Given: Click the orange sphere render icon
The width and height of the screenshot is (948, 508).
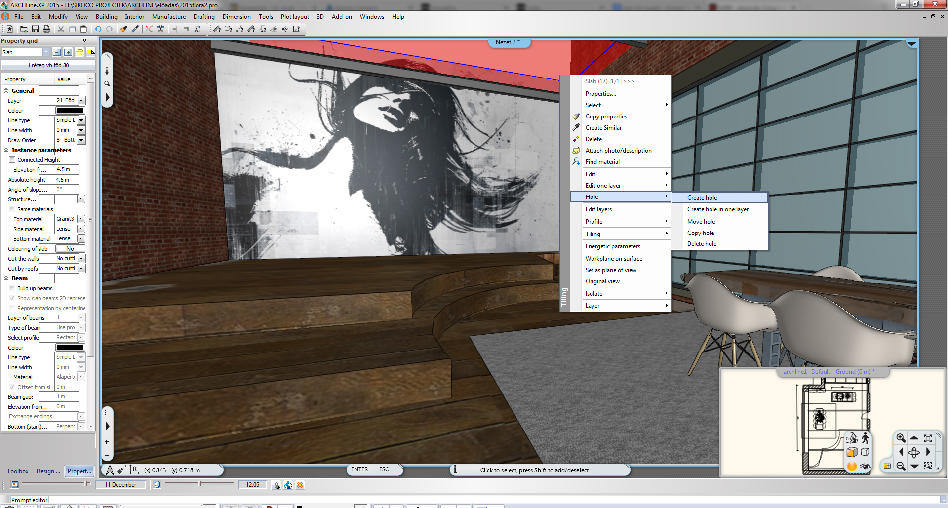Looking at the screenshot, I should click(852, 466).
